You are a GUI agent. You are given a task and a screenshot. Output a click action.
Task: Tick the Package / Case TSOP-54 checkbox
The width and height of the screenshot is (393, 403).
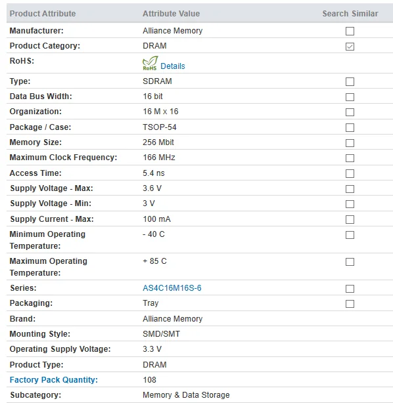(350, 127)
